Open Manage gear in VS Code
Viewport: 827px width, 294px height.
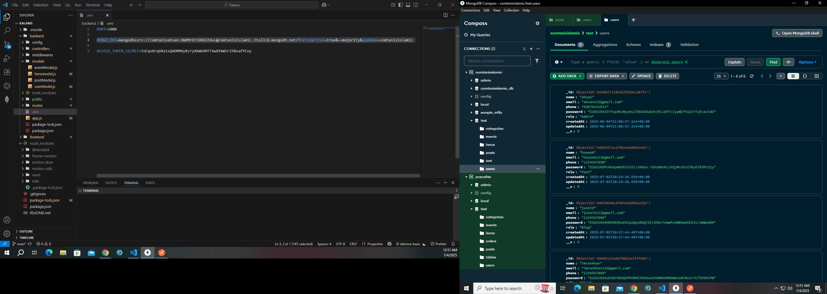point(7,234)
